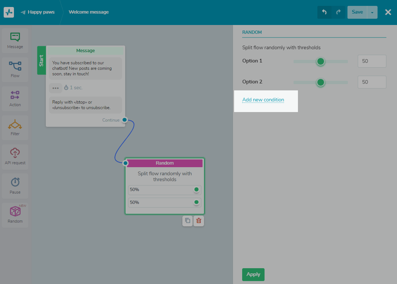Select the Welcome message breadcrumb
Image resolution: width=397 pixels, height=284 pixels.
(x=88, y=12)
